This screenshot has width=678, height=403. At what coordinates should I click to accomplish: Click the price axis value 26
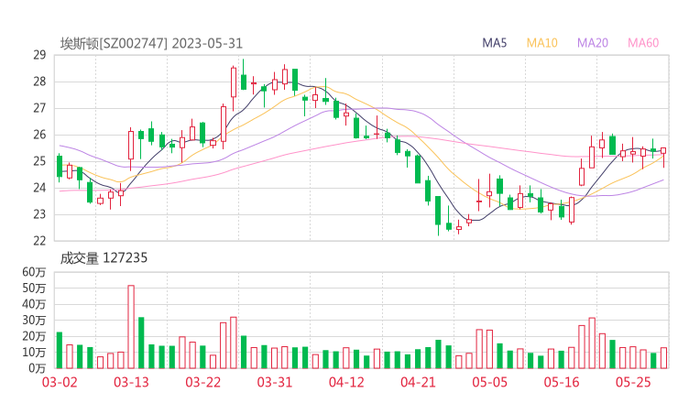[39, 135]
